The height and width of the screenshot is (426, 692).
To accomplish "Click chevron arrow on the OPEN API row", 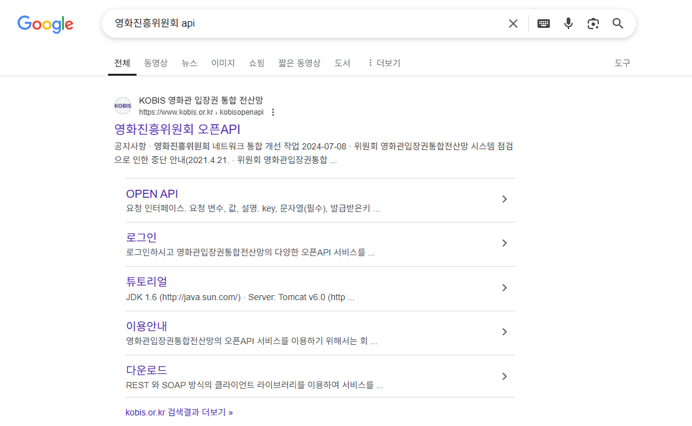I will [505, 199].
